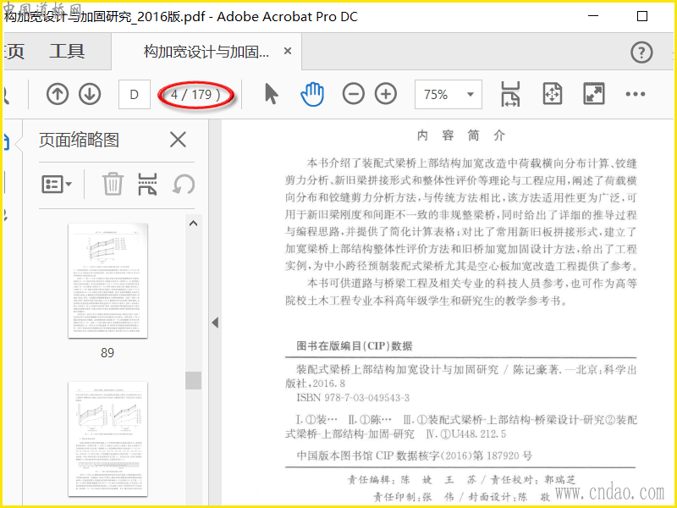Click the page thumbnails icon in the left sidebar
This screenshot has height=508, width=677.
(6, 142)
